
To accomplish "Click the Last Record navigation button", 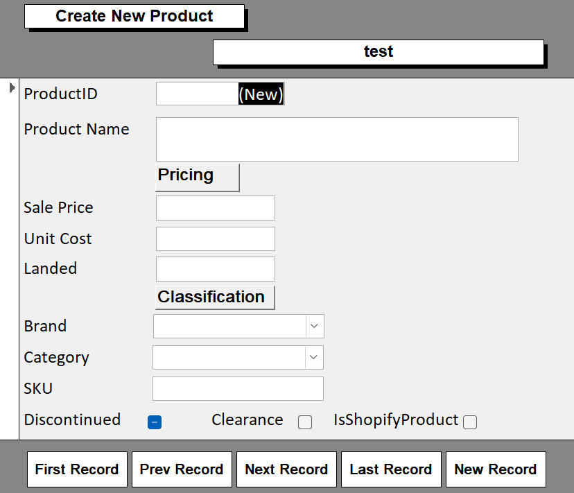I will tap(391, 469).
